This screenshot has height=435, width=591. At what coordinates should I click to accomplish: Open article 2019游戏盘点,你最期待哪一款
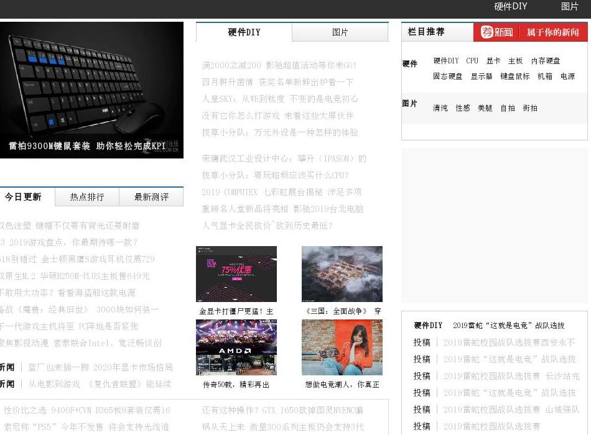(x=69, y=242)
